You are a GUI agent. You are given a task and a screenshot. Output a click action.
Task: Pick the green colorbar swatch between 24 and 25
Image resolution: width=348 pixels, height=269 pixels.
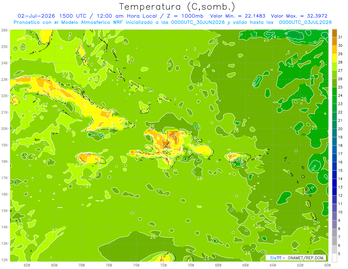tap(334, 91)
